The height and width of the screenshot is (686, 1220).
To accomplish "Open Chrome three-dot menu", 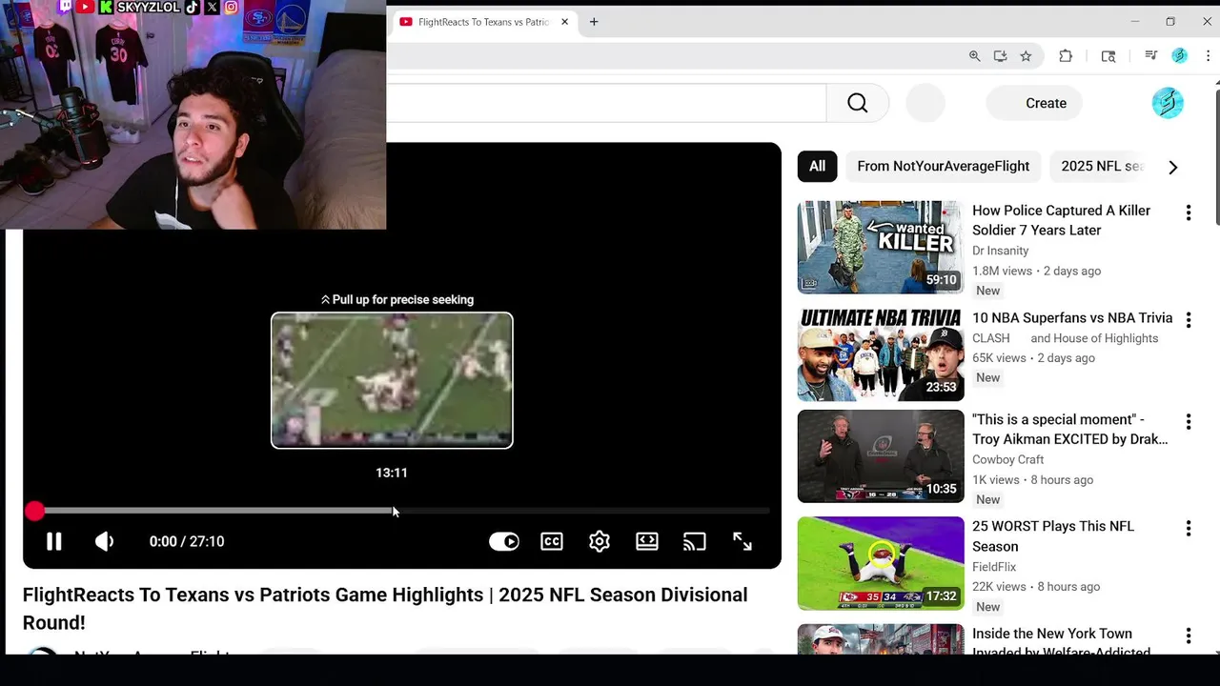I will tap(1208, 56).
